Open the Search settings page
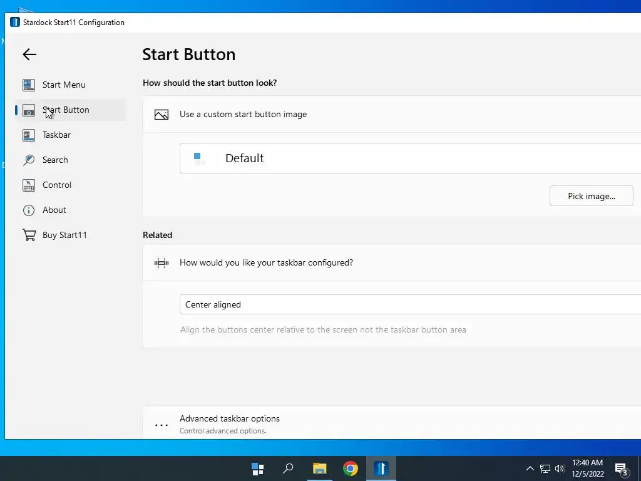Screen dimensions: 641x481 pos(70,160)
